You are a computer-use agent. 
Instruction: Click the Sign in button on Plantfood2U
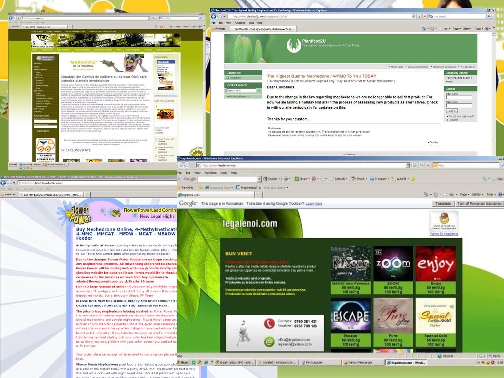(452, 111)
